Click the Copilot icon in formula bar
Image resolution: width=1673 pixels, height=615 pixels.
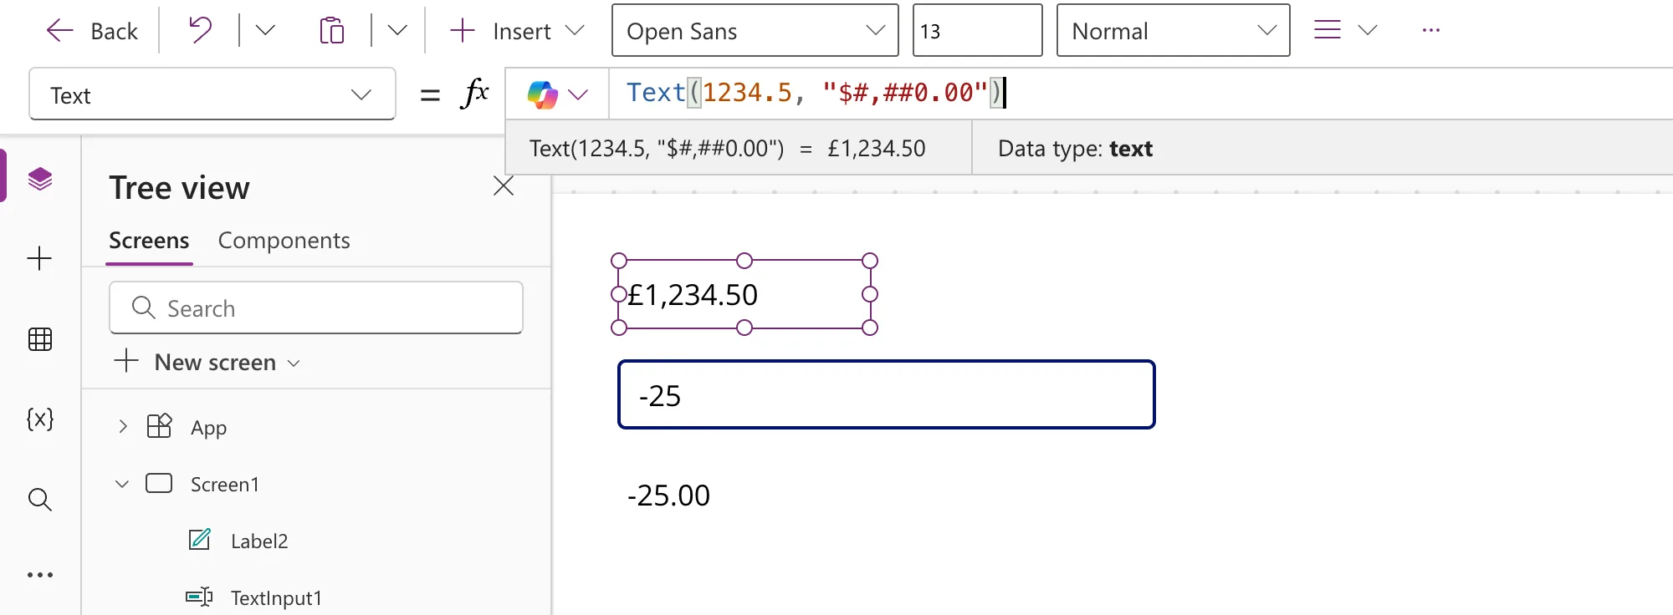[542, 94]
